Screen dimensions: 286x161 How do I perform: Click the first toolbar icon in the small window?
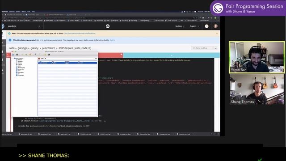pyautogui.click(x=13, y=55)
